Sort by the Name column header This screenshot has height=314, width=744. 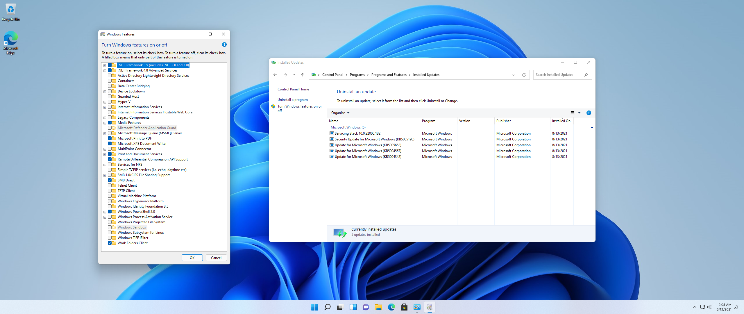click(373, 121)
